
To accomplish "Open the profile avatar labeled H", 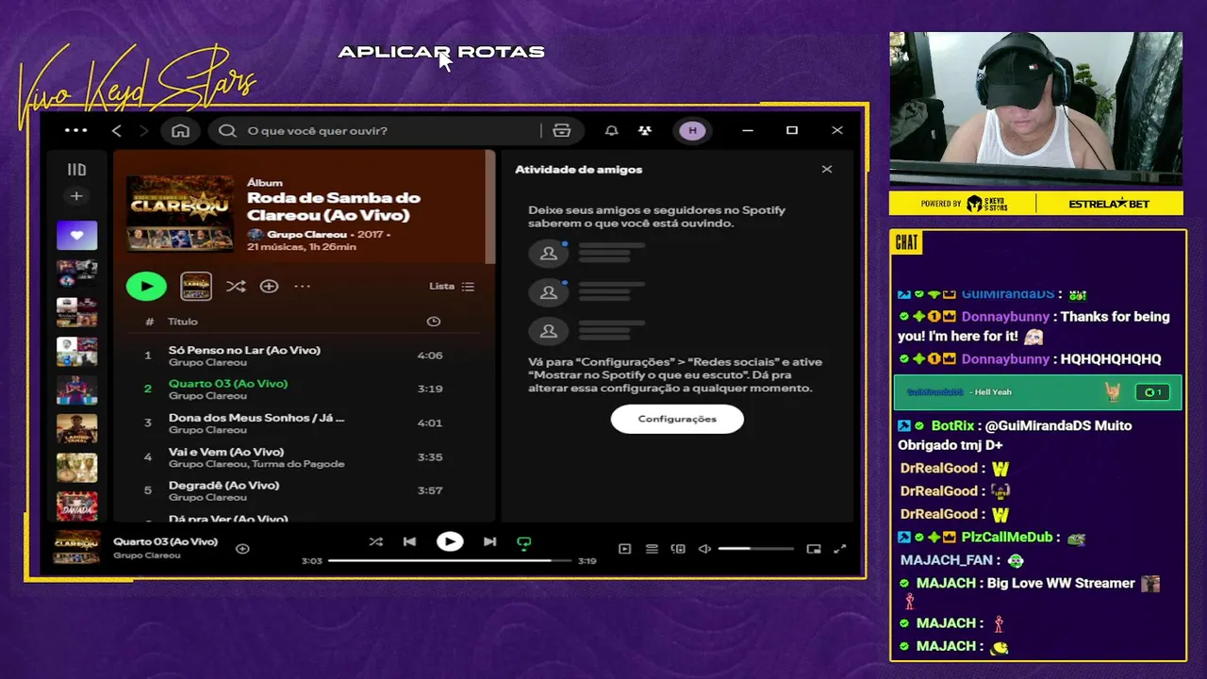I will pyautogui.click(x=693, y=131).
